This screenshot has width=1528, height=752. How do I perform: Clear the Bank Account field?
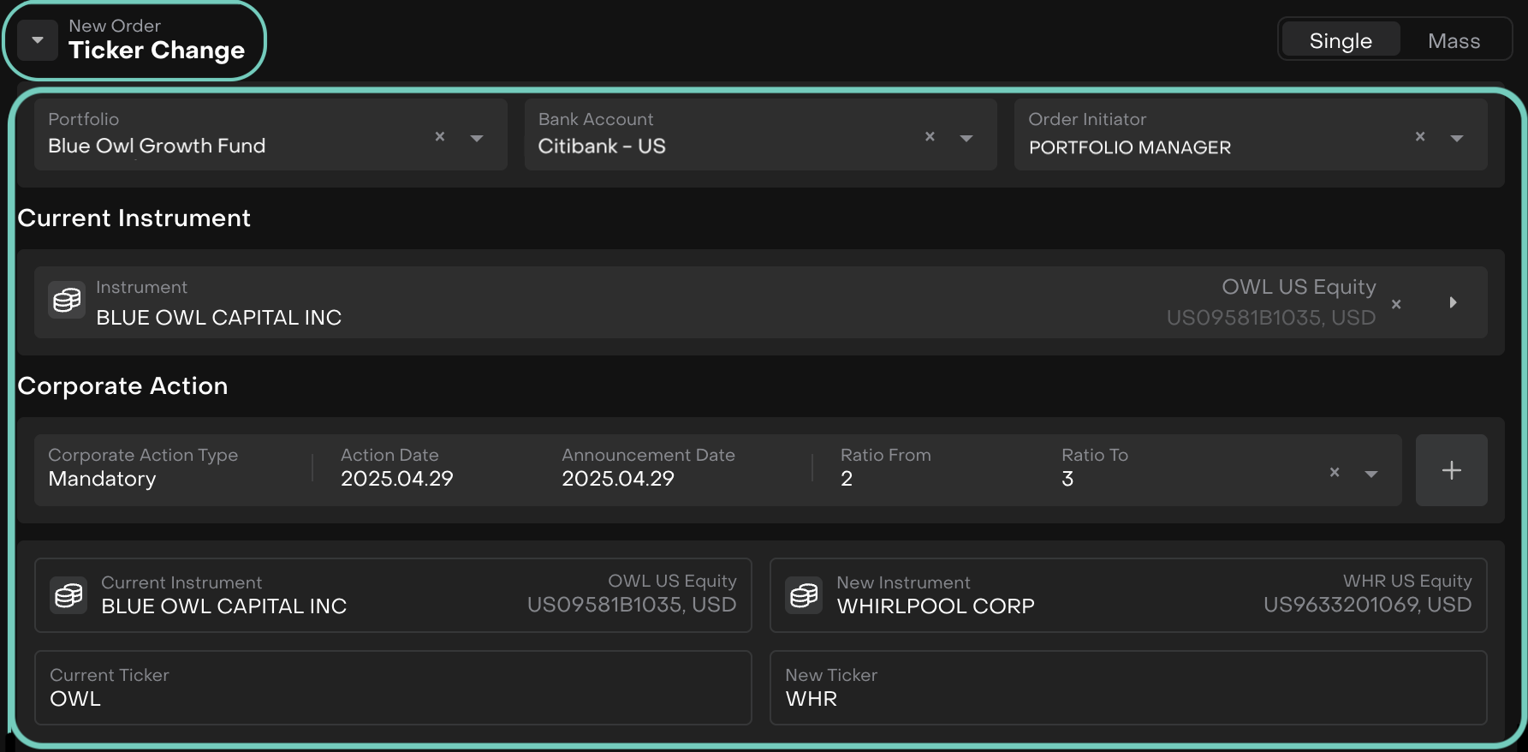pos(930,136)
